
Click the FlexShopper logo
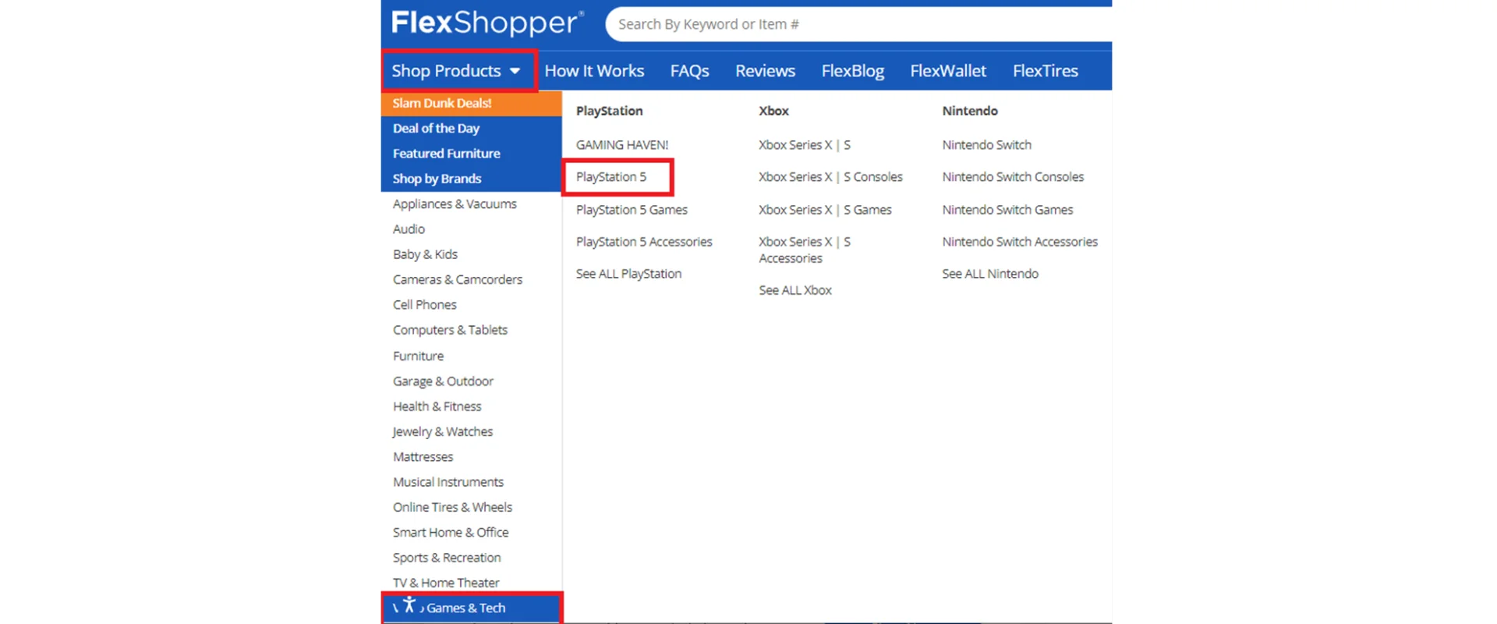tap(487, 23)
